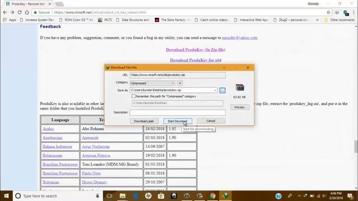This screenshot has height=201, width=358.
Task: Open the Internet Download Manager taskbar icon
Action: pyautogui.click(x=225, y=196)
